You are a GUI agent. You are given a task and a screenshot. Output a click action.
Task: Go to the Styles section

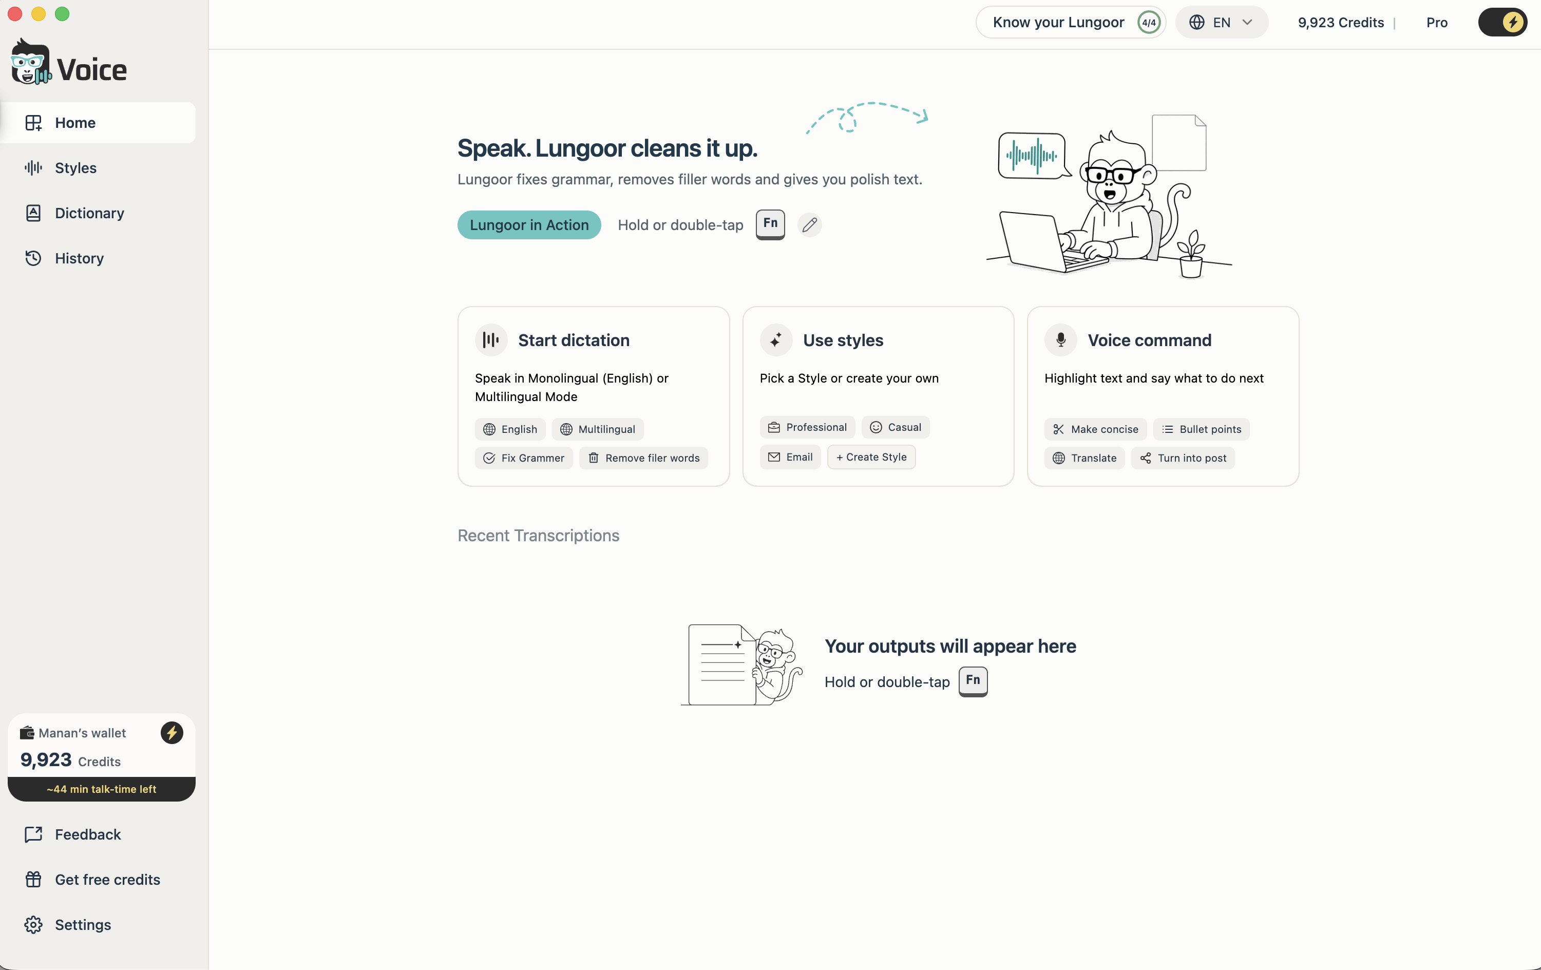point(98,167)
